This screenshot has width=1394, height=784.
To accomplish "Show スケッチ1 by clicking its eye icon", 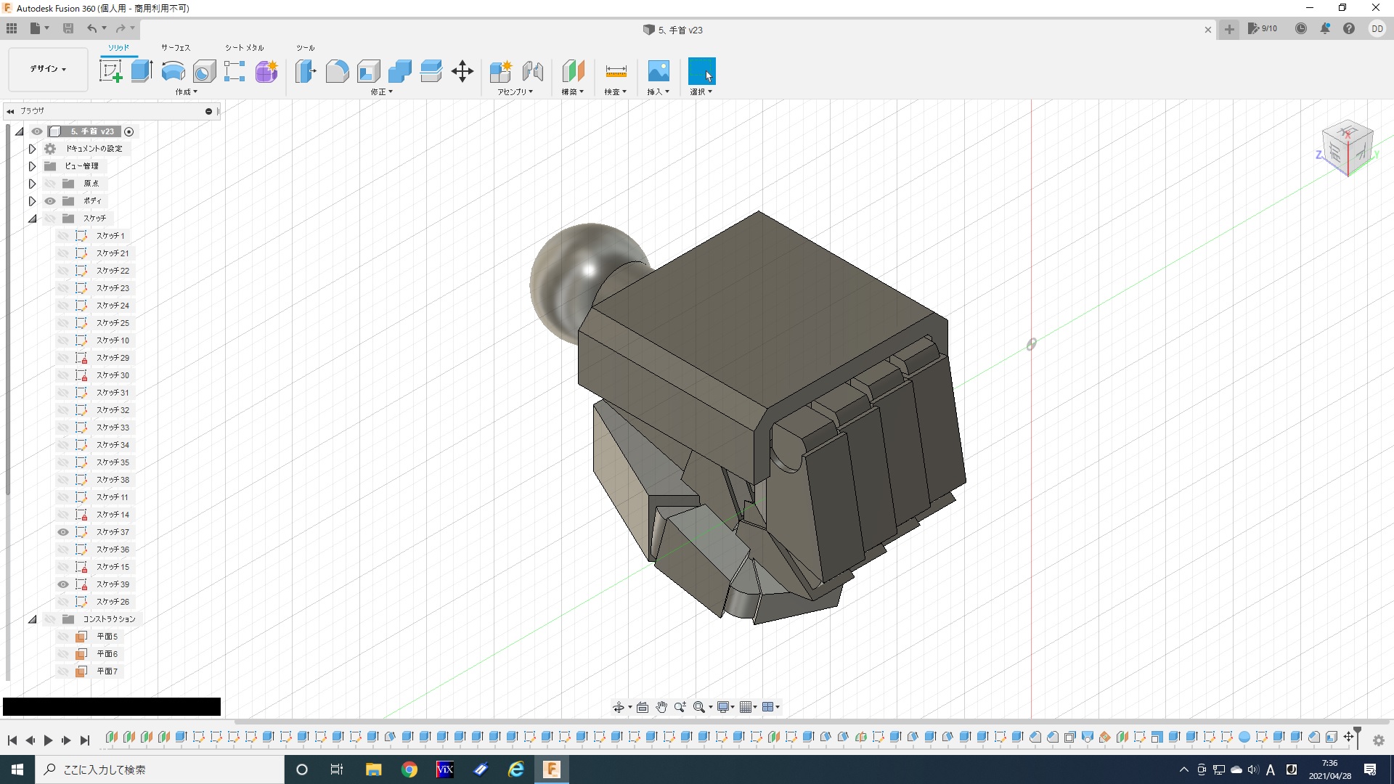I will pyautogui.click(x=63, y=236).
